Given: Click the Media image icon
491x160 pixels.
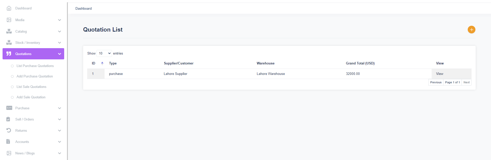Looking at the screenshot, I should (9, 20).
